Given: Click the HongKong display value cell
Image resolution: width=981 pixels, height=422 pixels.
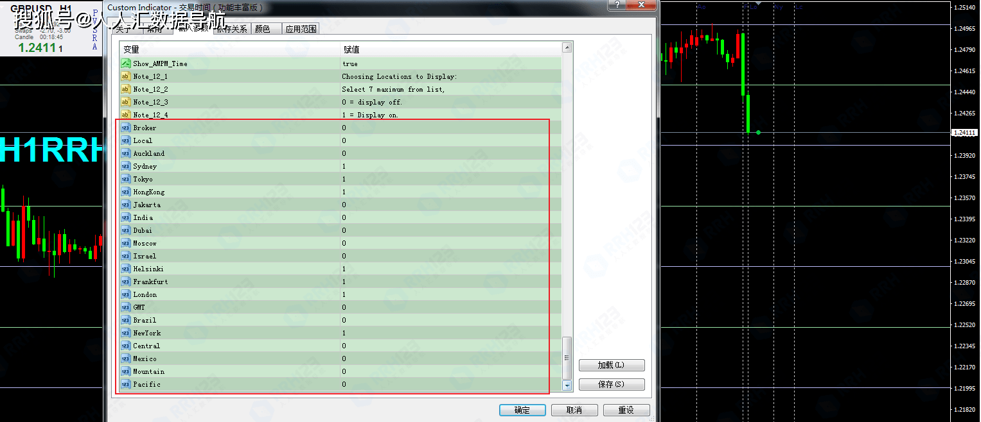Looking at the screenshot, I should click(x=450, y=192).
